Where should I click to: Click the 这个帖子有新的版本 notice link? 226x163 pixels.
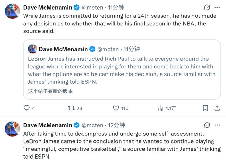50,91
